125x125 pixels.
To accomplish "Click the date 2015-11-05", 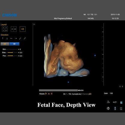I will (x=115, y=14).
